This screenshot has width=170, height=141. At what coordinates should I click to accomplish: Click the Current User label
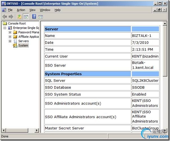click(56, 56)
